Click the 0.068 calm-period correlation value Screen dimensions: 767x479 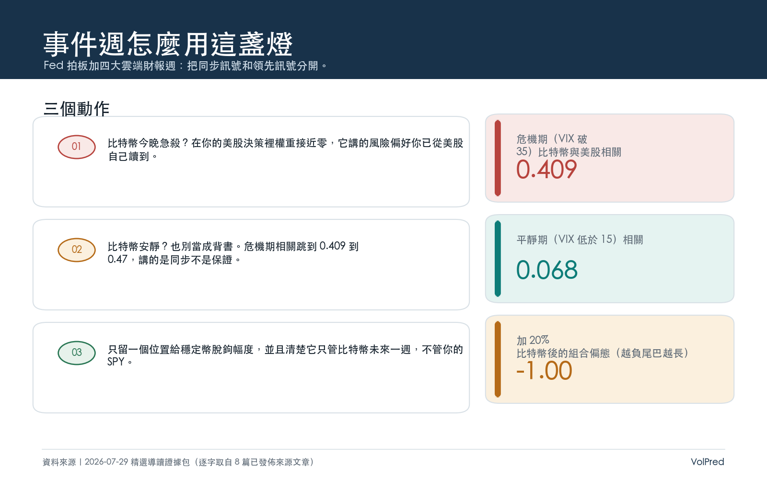[547, 270]
